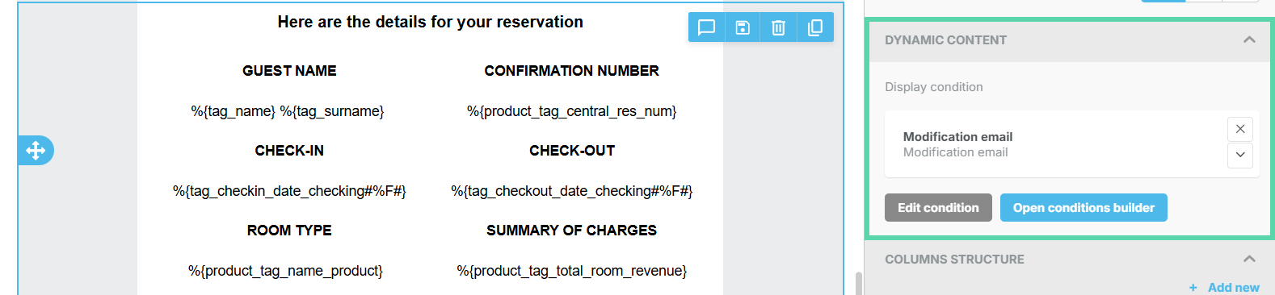The image size is (1275, 295).
Task: Delete the row with the trash icon
Action: coord(779,27)
